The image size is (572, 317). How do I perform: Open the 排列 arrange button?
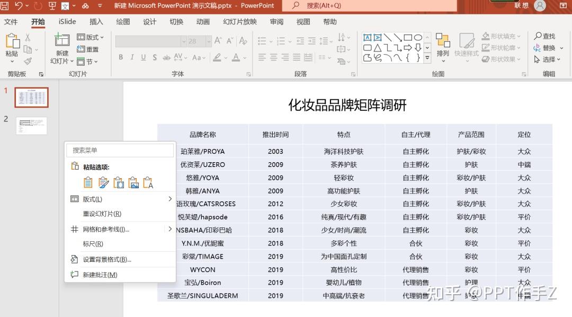(x=443, y=48)
